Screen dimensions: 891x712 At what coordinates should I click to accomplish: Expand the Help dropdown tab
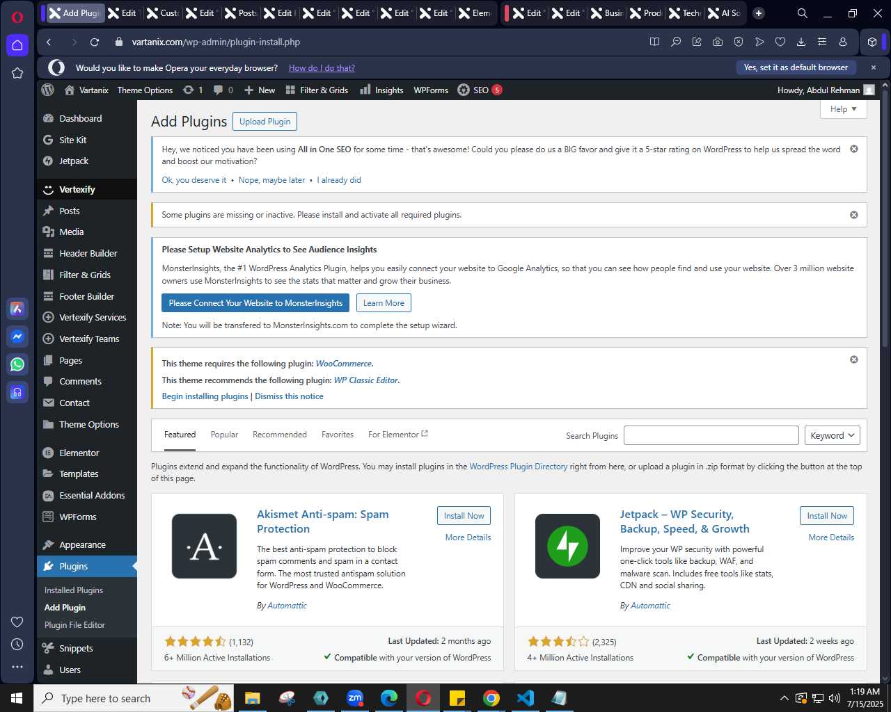coord(844,109)
